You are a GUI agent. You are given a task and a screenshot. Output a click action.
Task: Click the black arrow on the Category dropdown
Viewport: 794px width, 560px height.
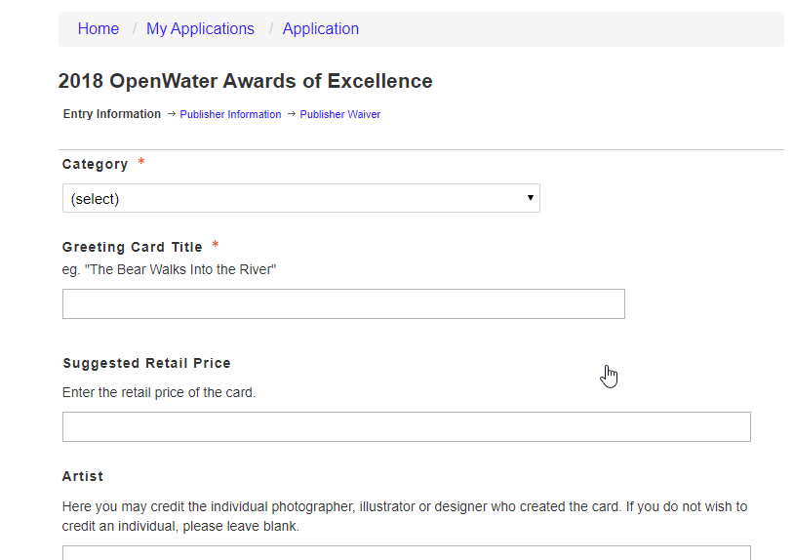click(x=531, y=198)
